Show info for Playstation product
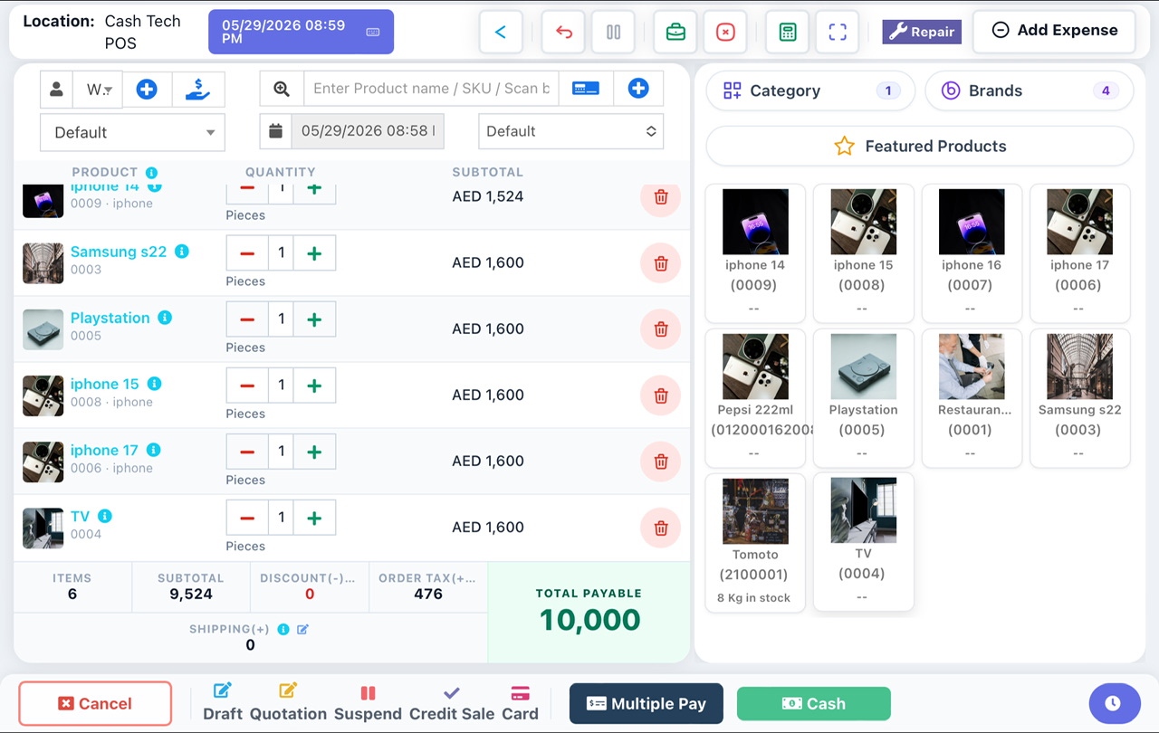This screenshot has width=1159, height=733. coord(165,318)
